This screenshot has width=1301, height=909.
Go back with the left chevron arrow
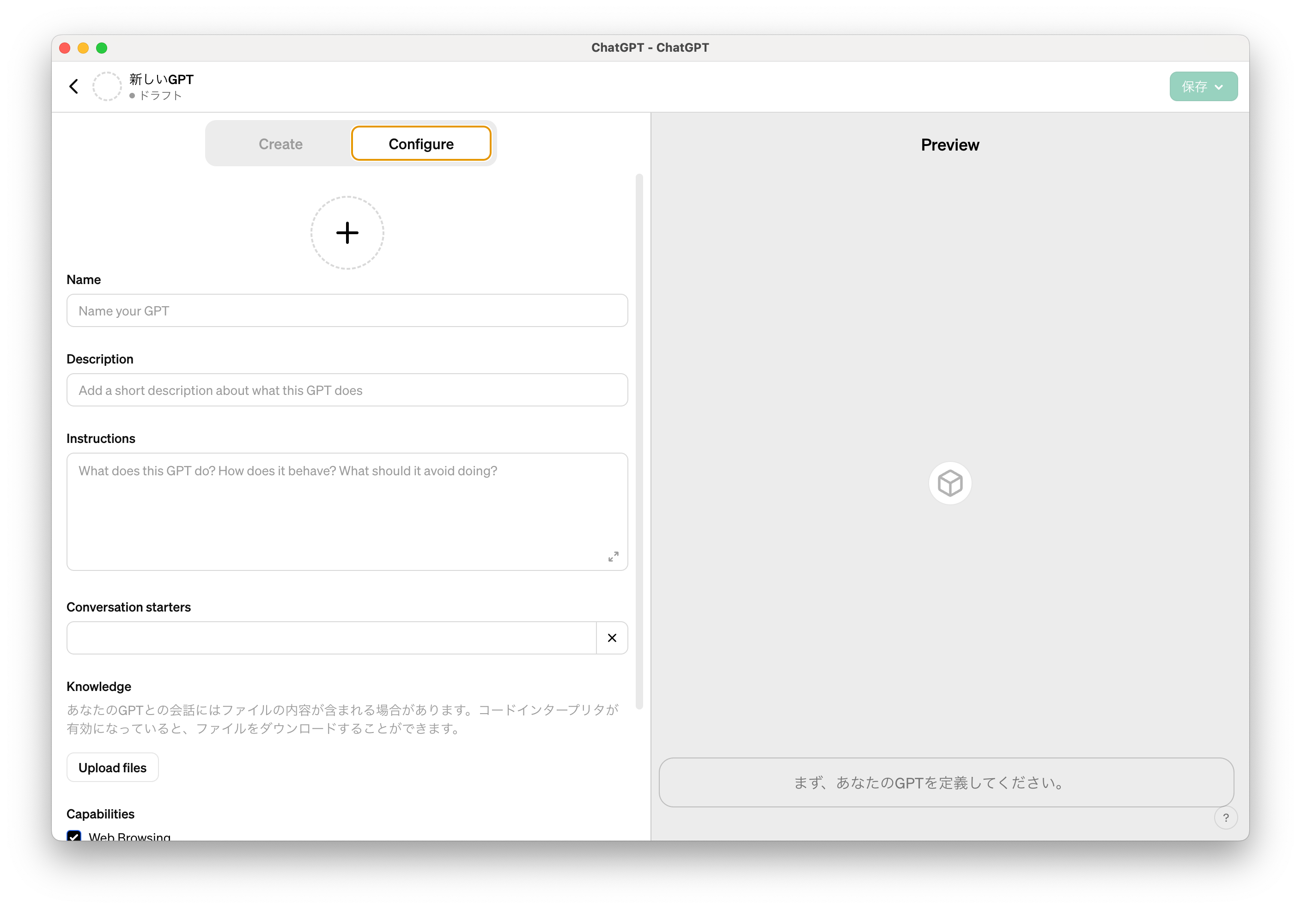click(73, 87)
